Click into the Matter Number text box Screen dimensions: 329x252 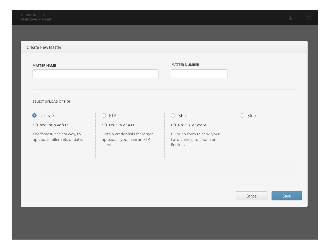point(199,74)
